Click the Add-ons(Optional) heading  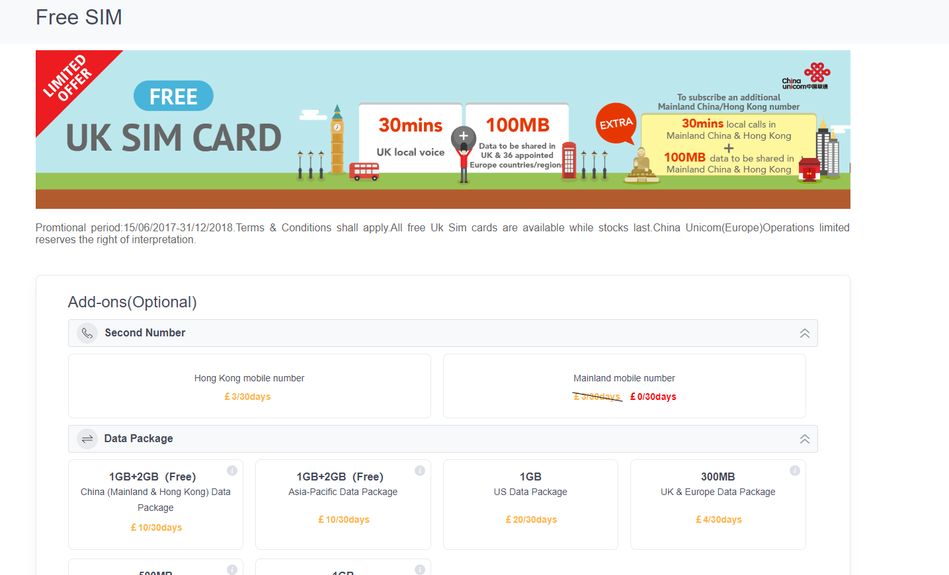pyautogui.click(x=132, y=302)
